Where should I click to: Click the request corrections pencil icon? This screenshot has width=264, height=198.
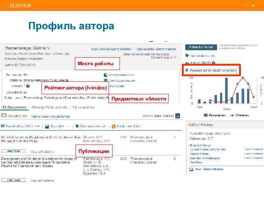187,70
